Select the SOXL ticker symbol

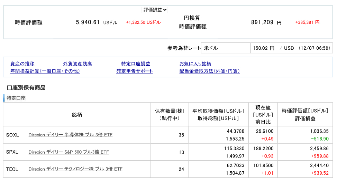click(12, 135)
